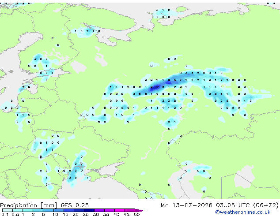Click the '7' precipitation value on map
Viewport: 280px width, 216px height.
(x=181, y=80)
